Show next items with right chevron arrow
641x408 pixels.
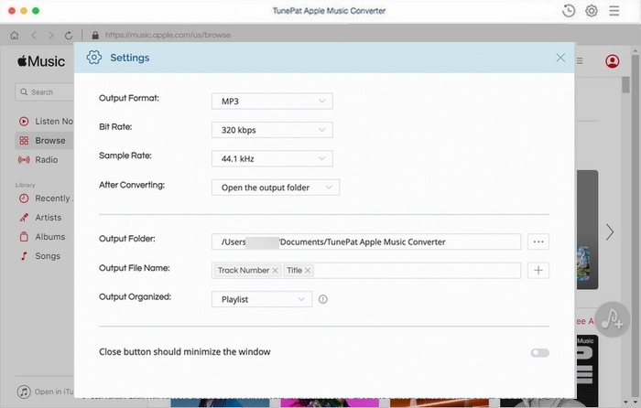tap(610, 232)
